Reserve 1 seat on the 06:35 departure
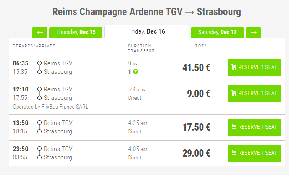Image resolution: width=289 pixels, height=175 pixels. click(x=254, y=68)
